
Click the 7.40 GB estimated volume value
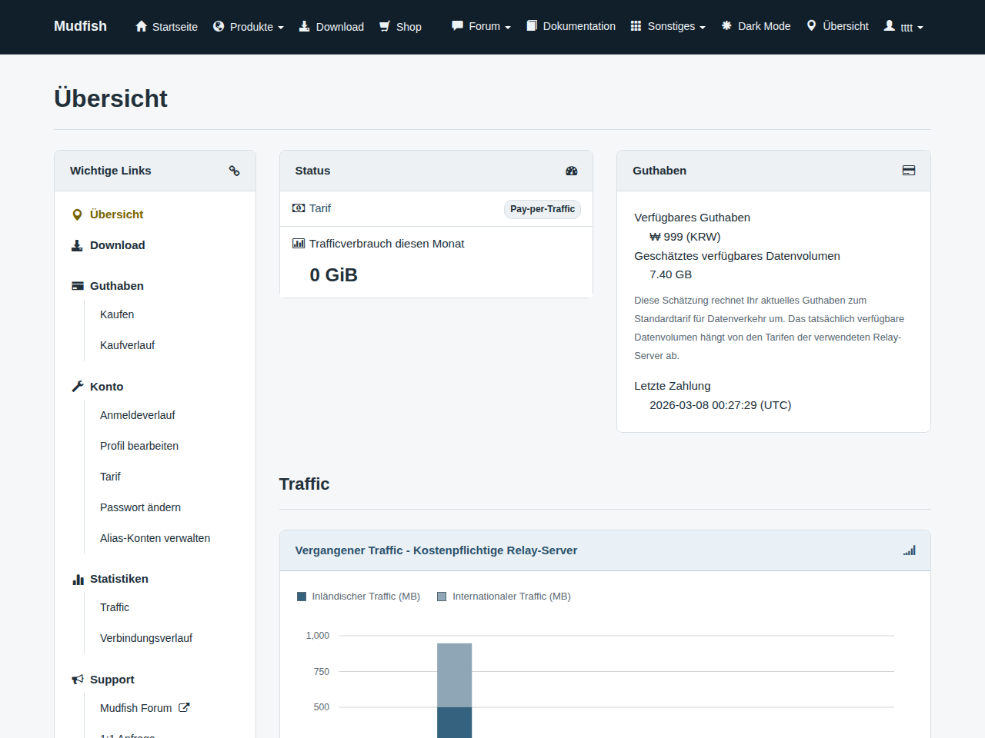point(670,274)
